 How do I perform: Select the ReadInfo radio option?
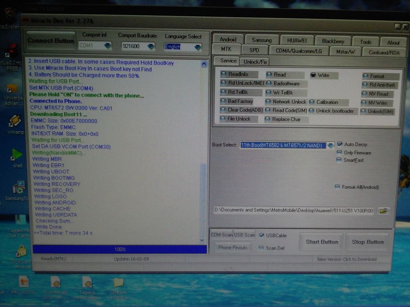[x=223, y=74]
